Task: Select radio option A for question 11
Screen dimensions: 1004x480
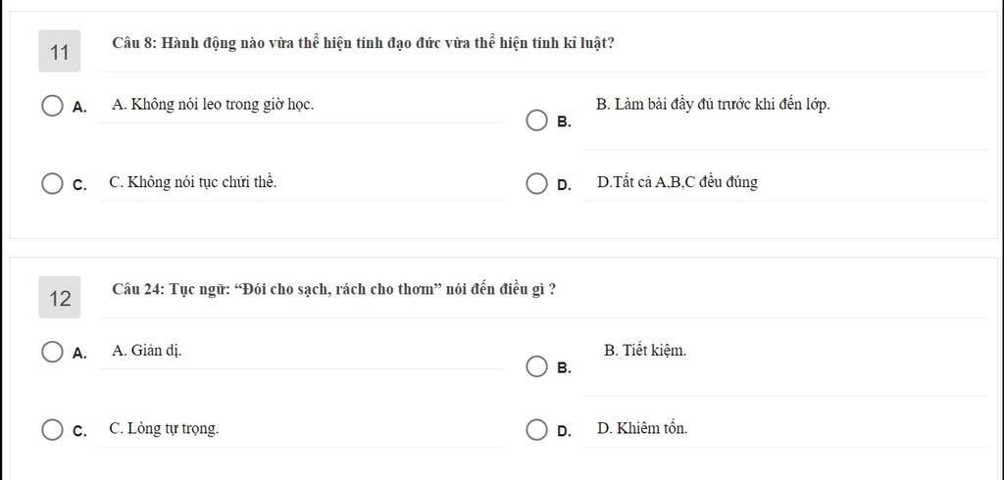Action: 52,106
